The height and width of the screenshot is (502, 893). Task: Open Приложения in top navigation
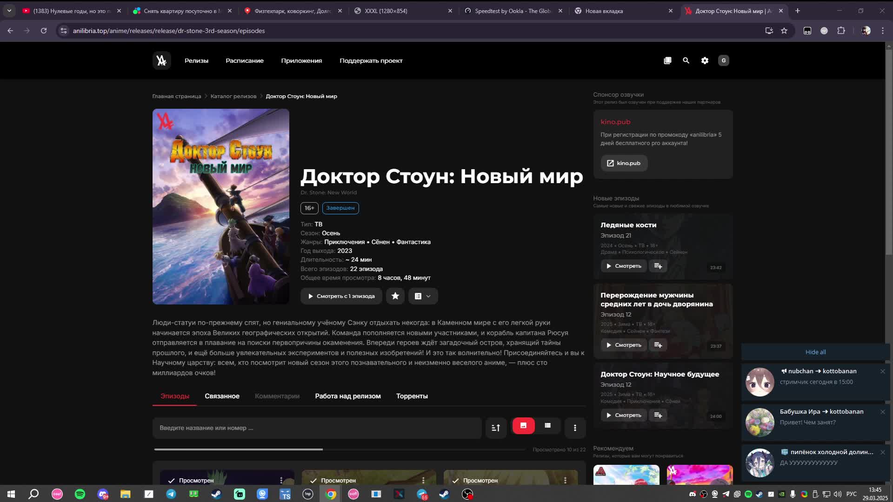point(301,60)
